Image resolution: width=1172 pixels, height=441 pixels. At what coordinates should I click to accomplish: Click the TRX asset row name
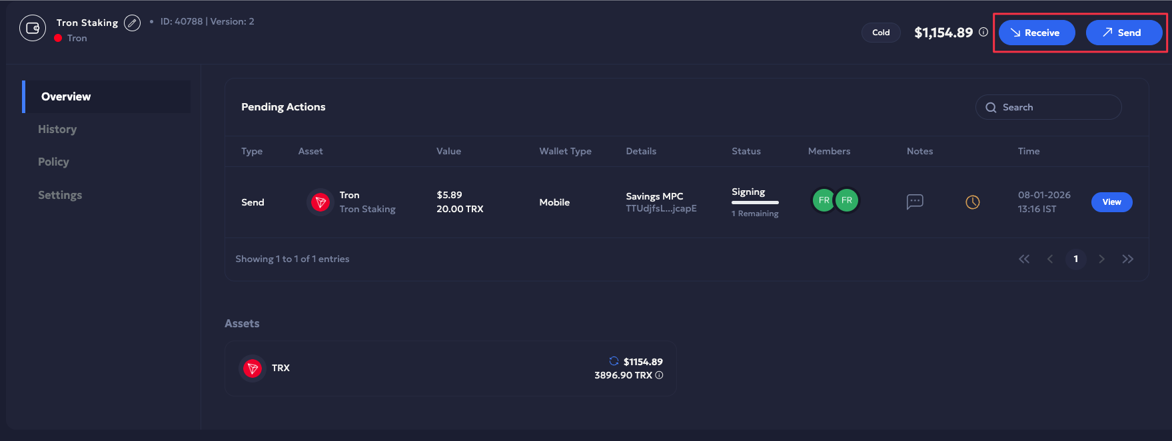click(281, 368)
